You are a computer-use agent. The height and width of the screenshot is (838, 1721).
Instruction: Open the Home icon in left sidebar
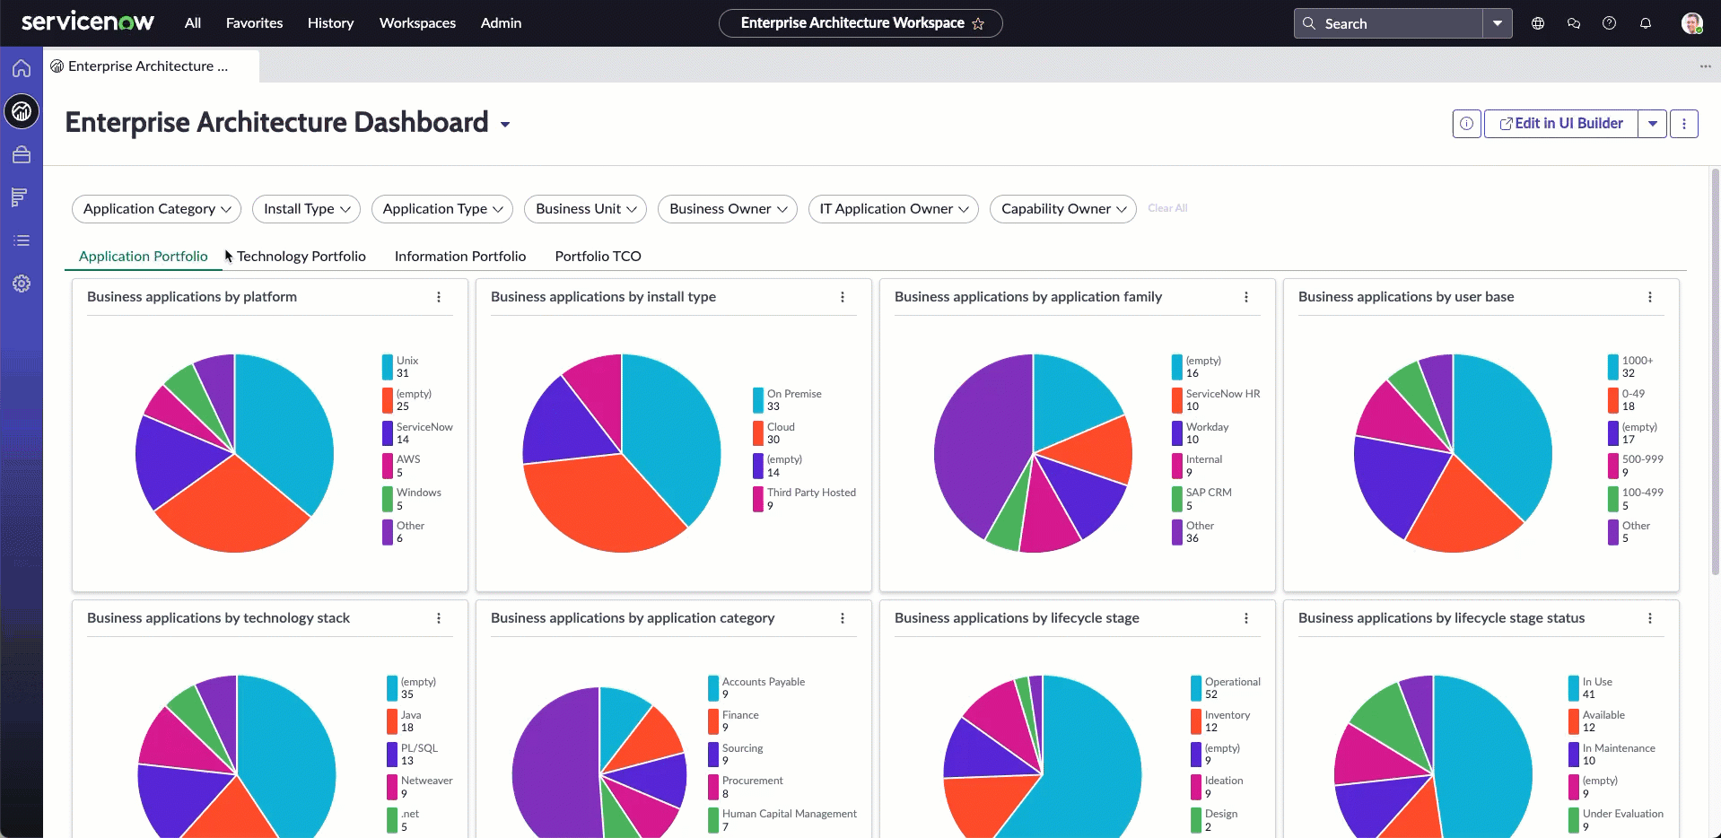(22, 68)
